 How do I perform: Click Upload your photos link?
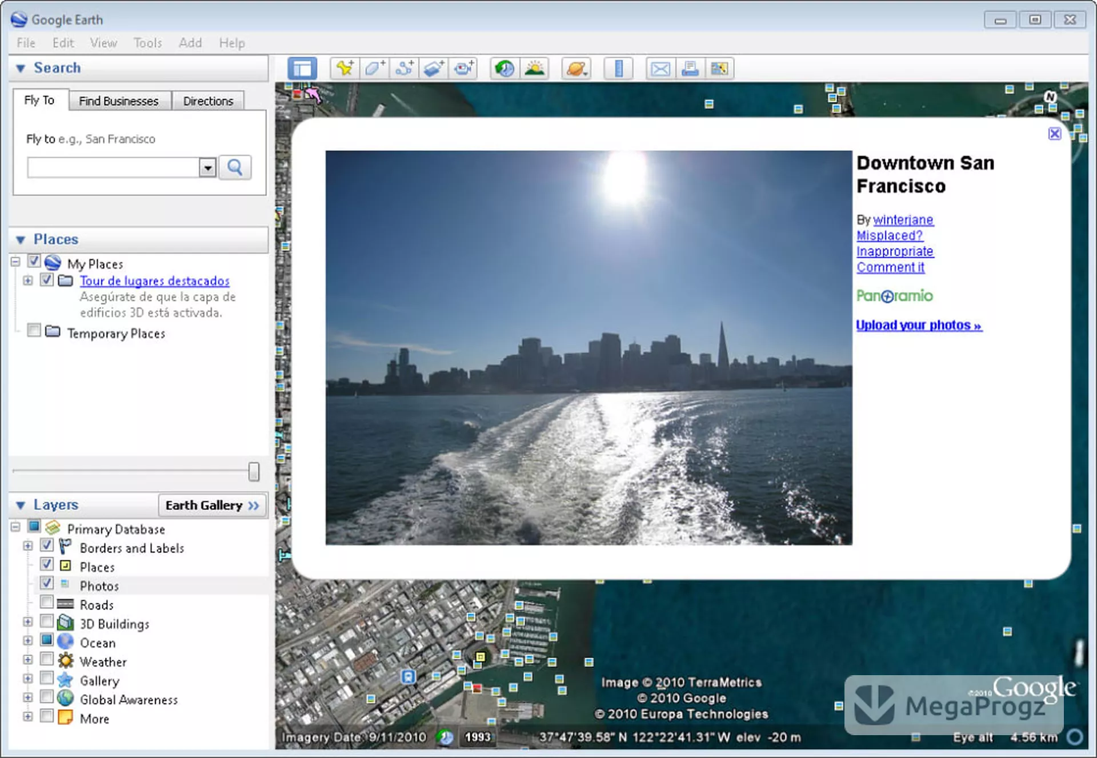919,326
